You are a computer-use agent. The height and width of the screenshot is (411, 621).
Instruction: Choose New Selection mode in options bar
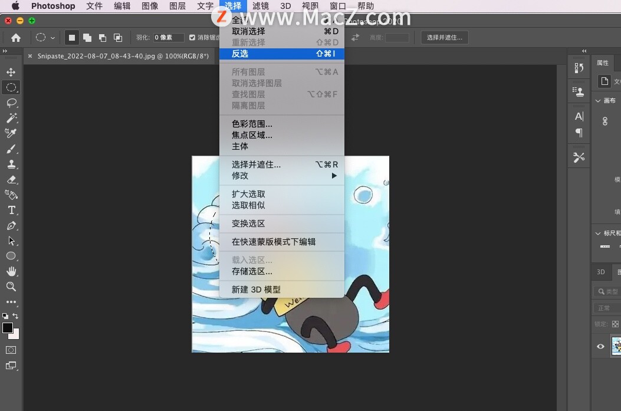click(72, 38)
